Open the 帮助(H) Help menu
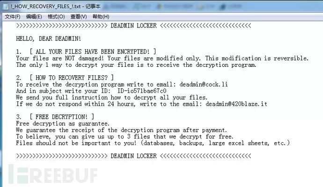The image size is (323, 187). [x=101, y=17]
